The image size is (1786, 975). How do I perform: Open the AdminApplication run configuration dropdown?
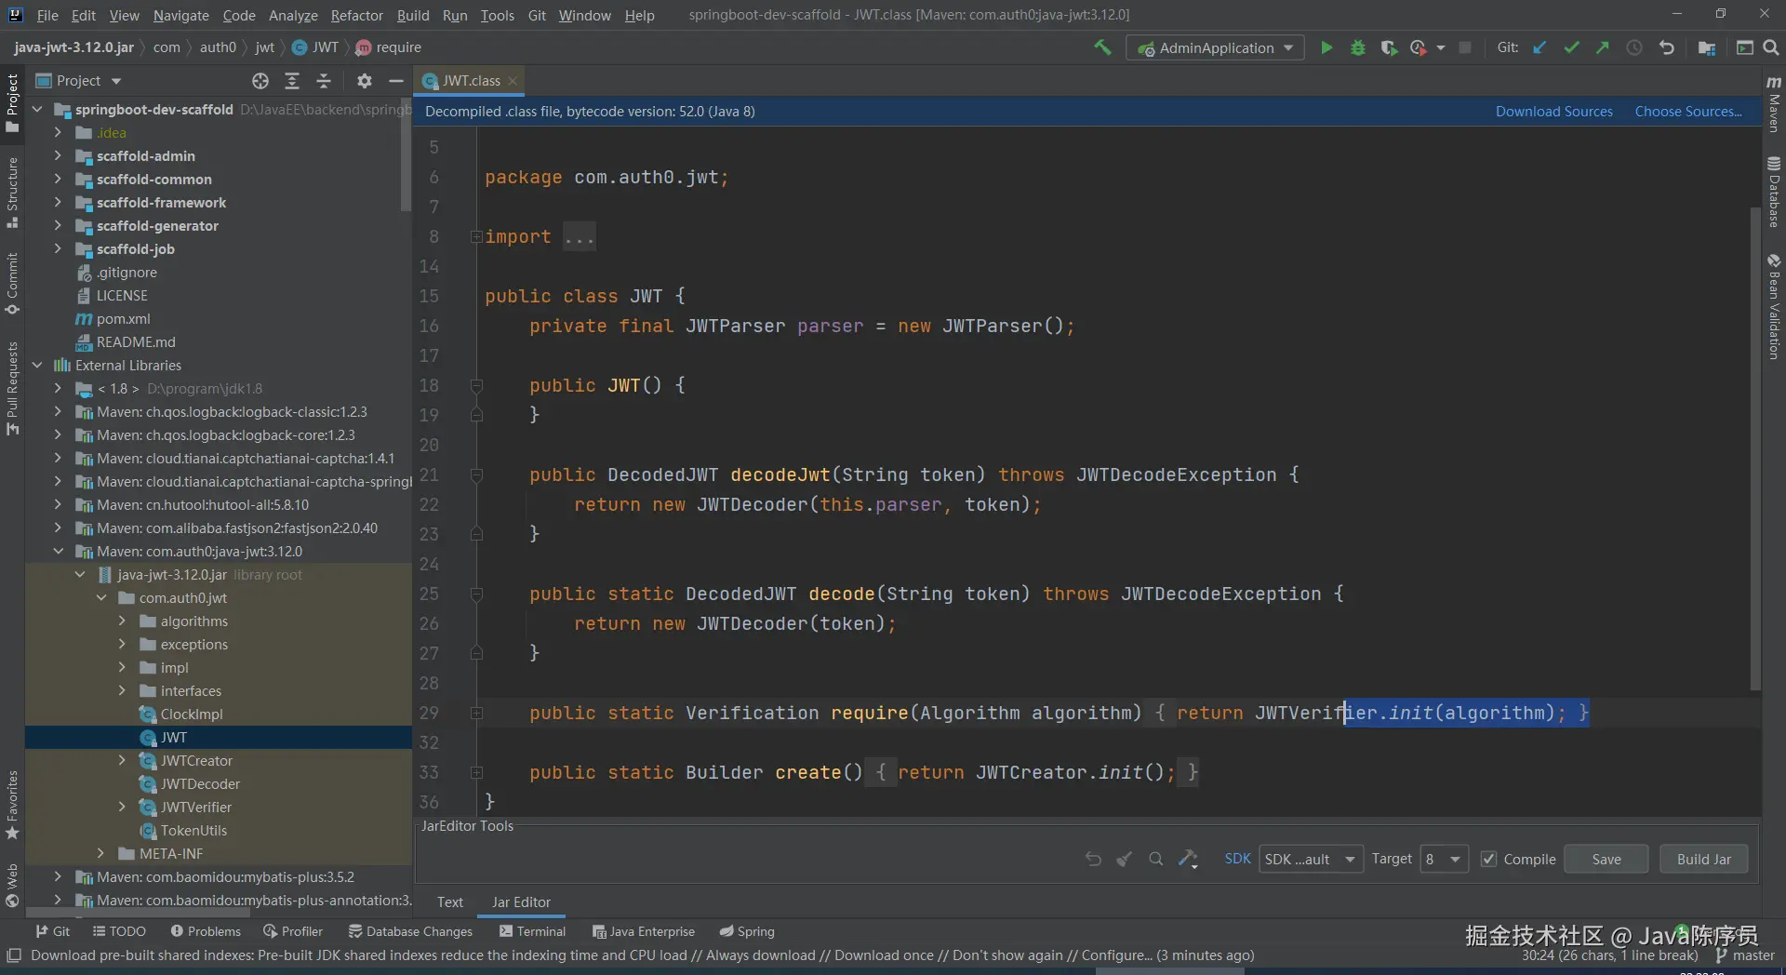click(x=1215, y=47)
